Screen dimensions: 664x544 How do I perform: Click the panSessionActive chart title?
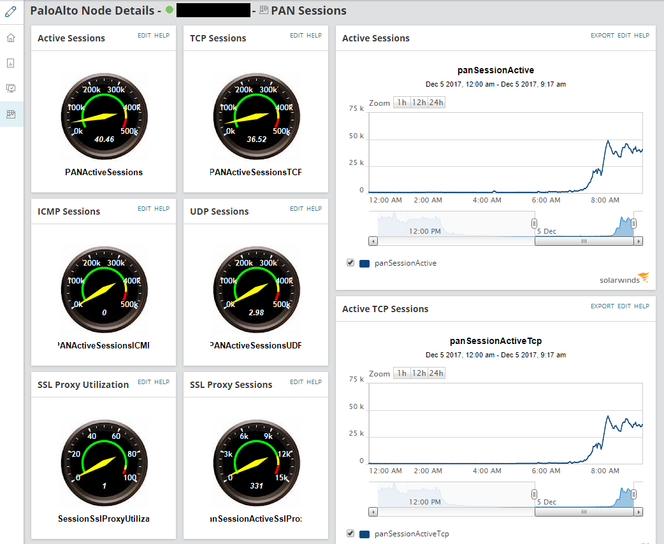pos(496,70)
